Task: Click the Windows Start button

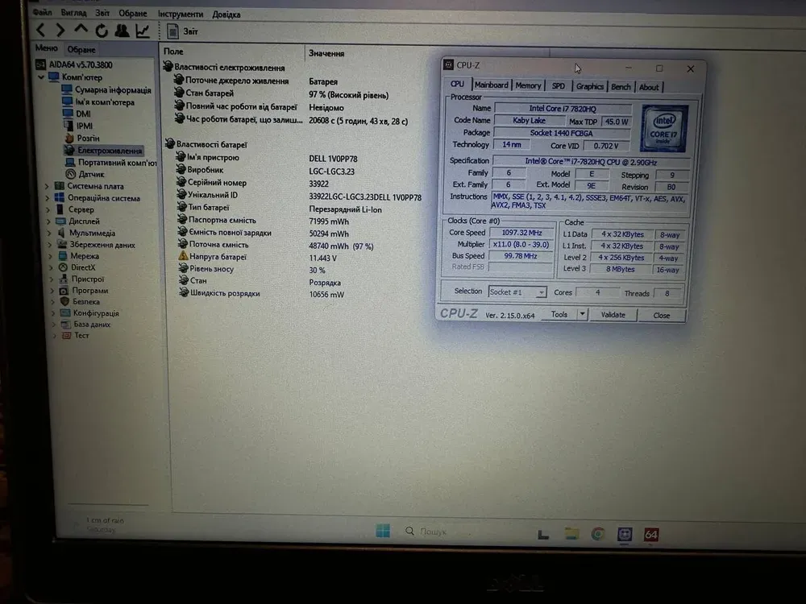Action: click(x=383, y=531)
